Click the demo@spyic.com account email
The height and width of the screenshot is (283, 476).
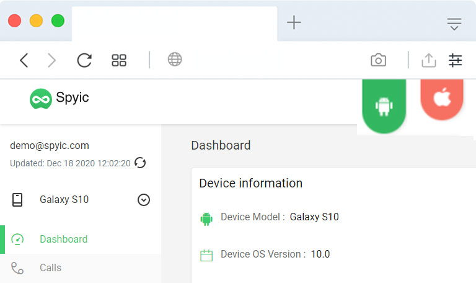point(50,146)
